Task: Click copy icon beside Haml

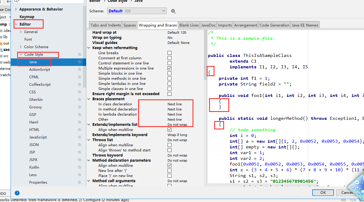Action: [79, 122]
